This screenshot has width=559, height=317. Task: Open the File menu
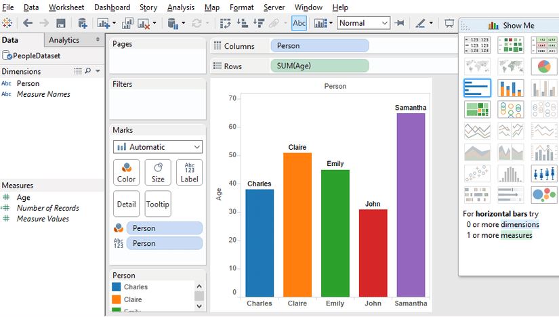(x=8, y=7)
